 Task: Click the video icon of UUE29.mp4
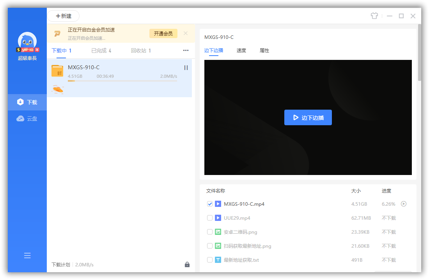[x=218, y=218]
